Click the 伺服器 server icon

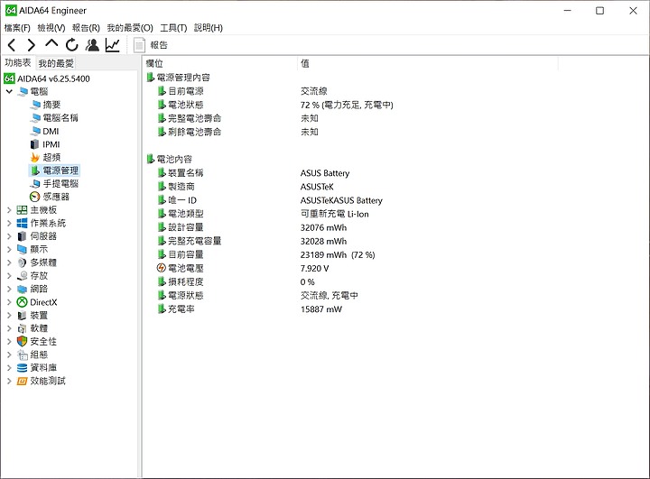click(22, 236)
